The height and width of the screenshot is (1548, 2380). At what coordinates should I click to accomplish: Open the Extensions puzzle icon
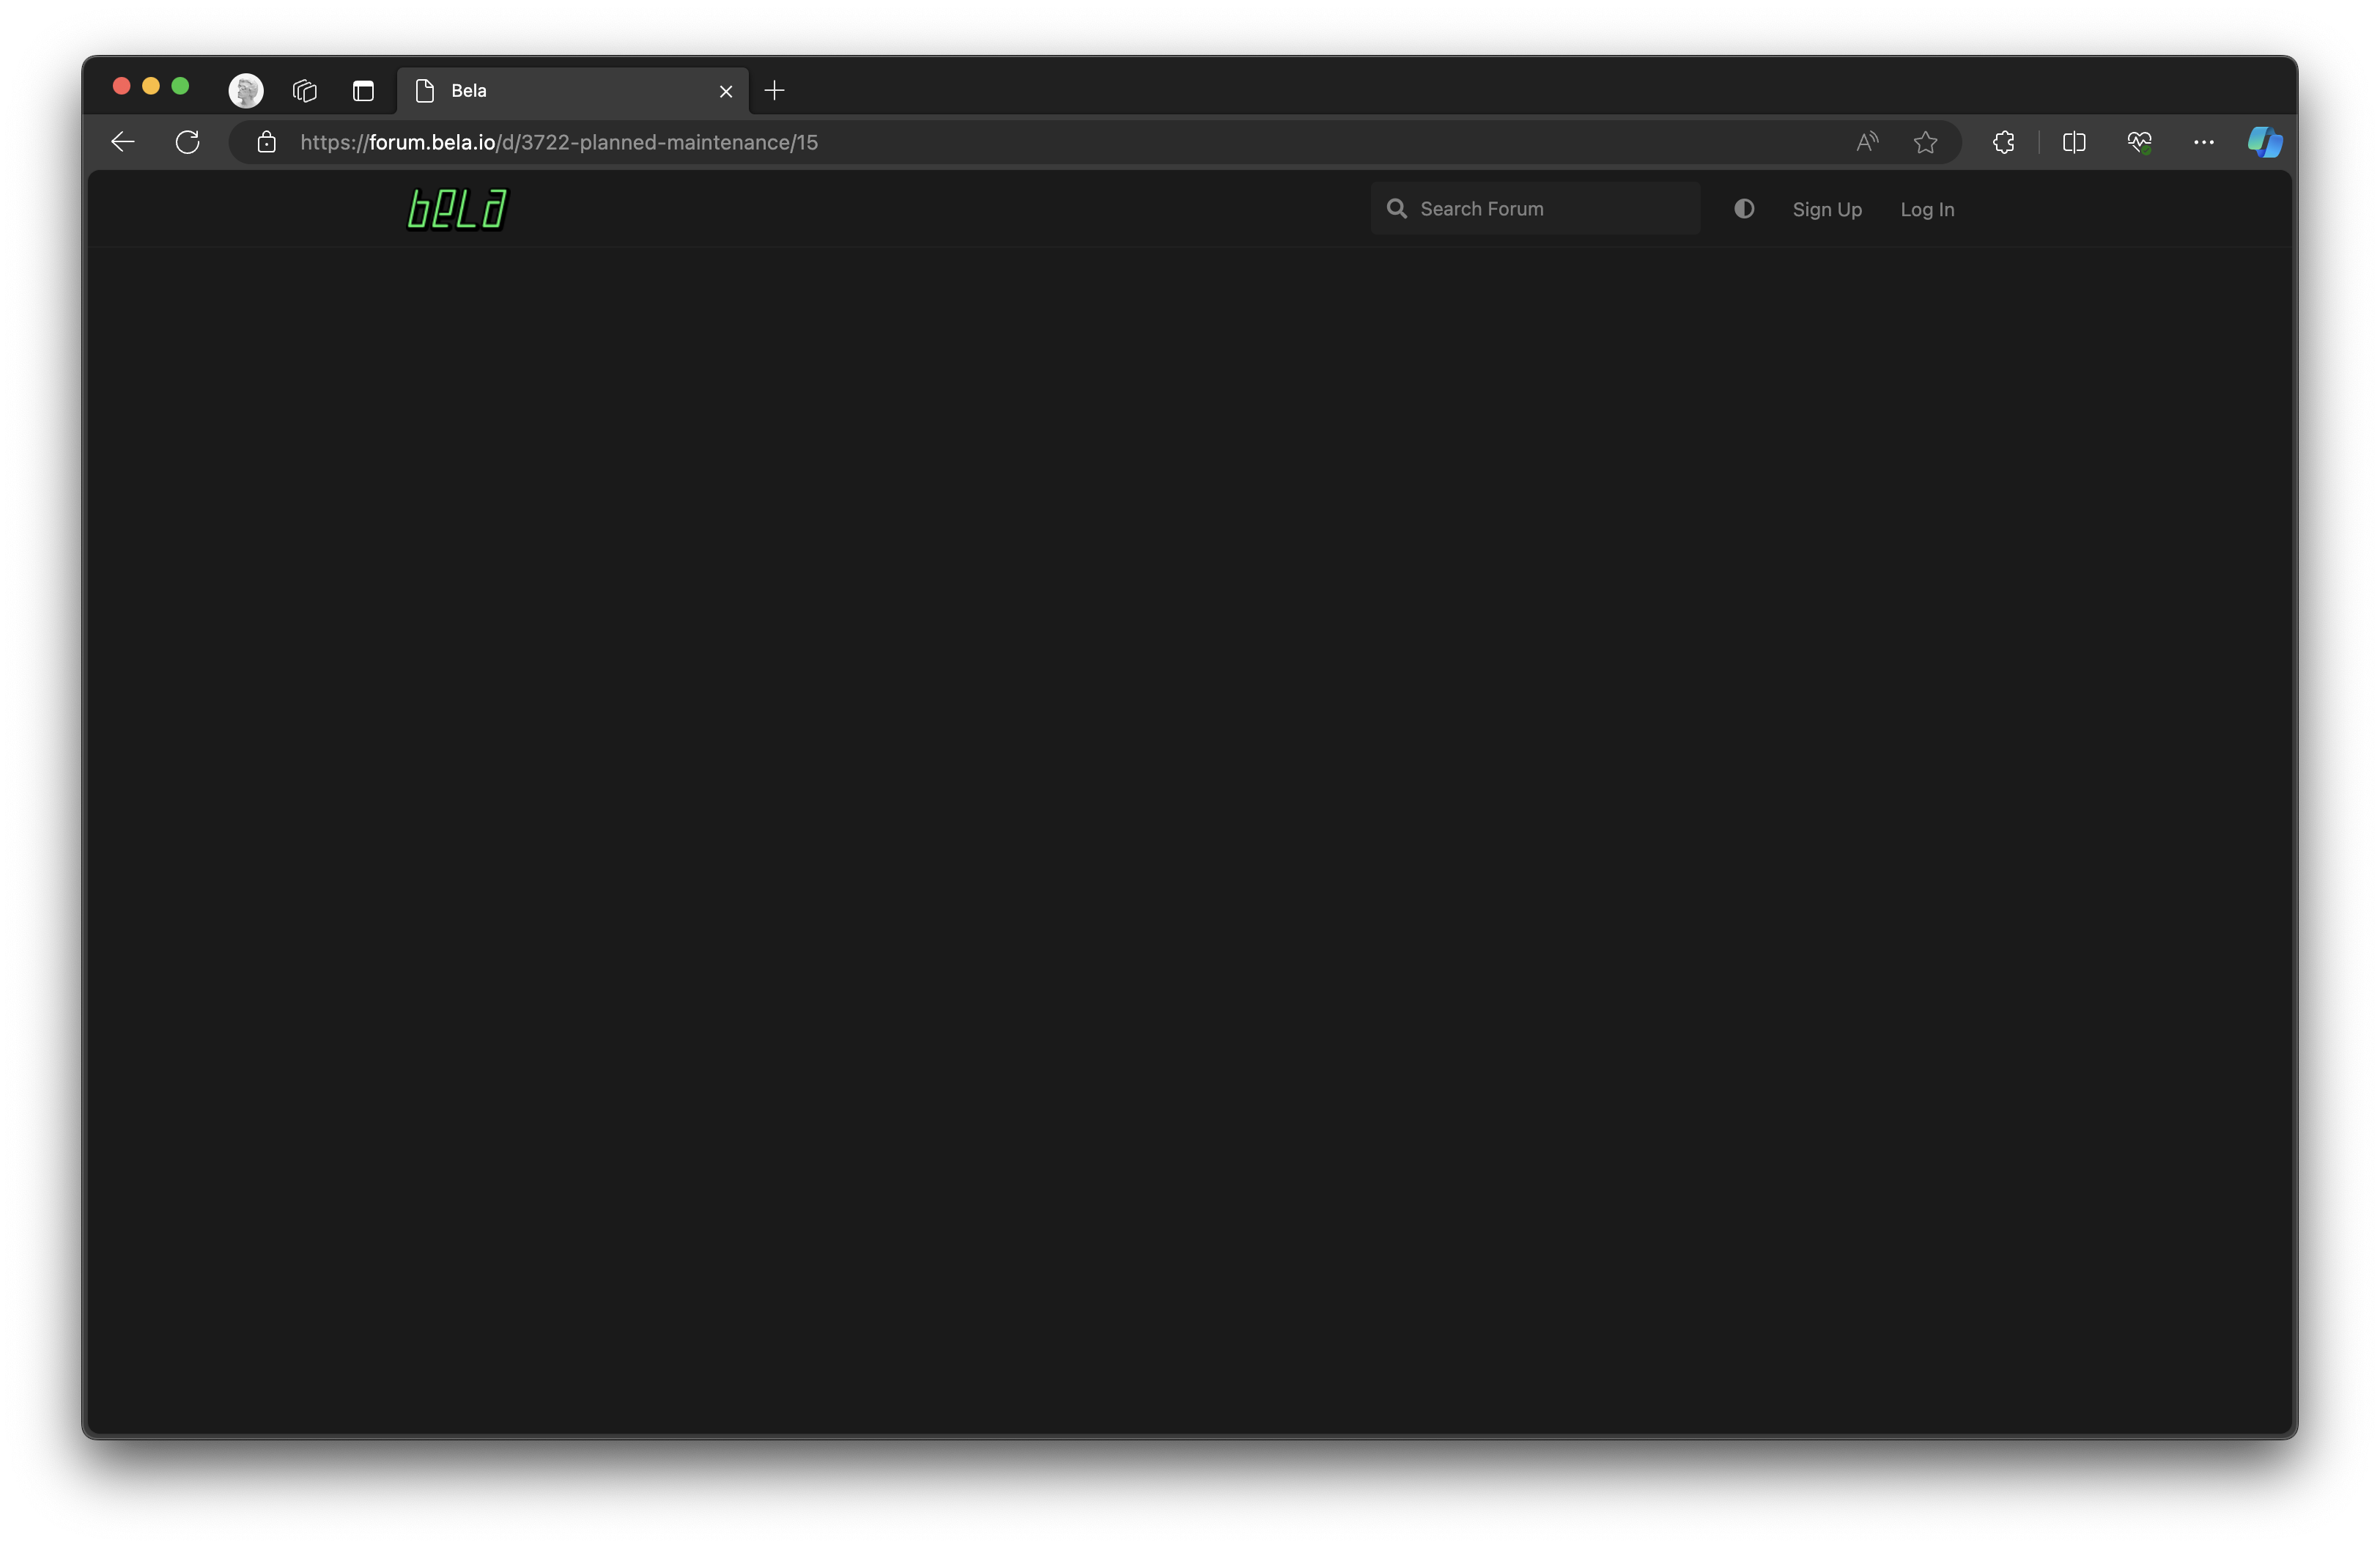2003,142
